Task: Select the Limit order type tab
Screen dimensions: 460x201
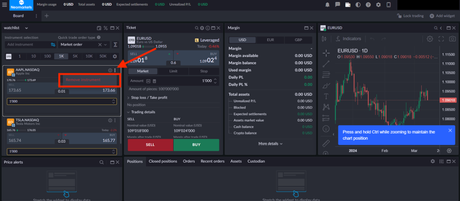Action: pyautogui.click(x=173, y=71)
